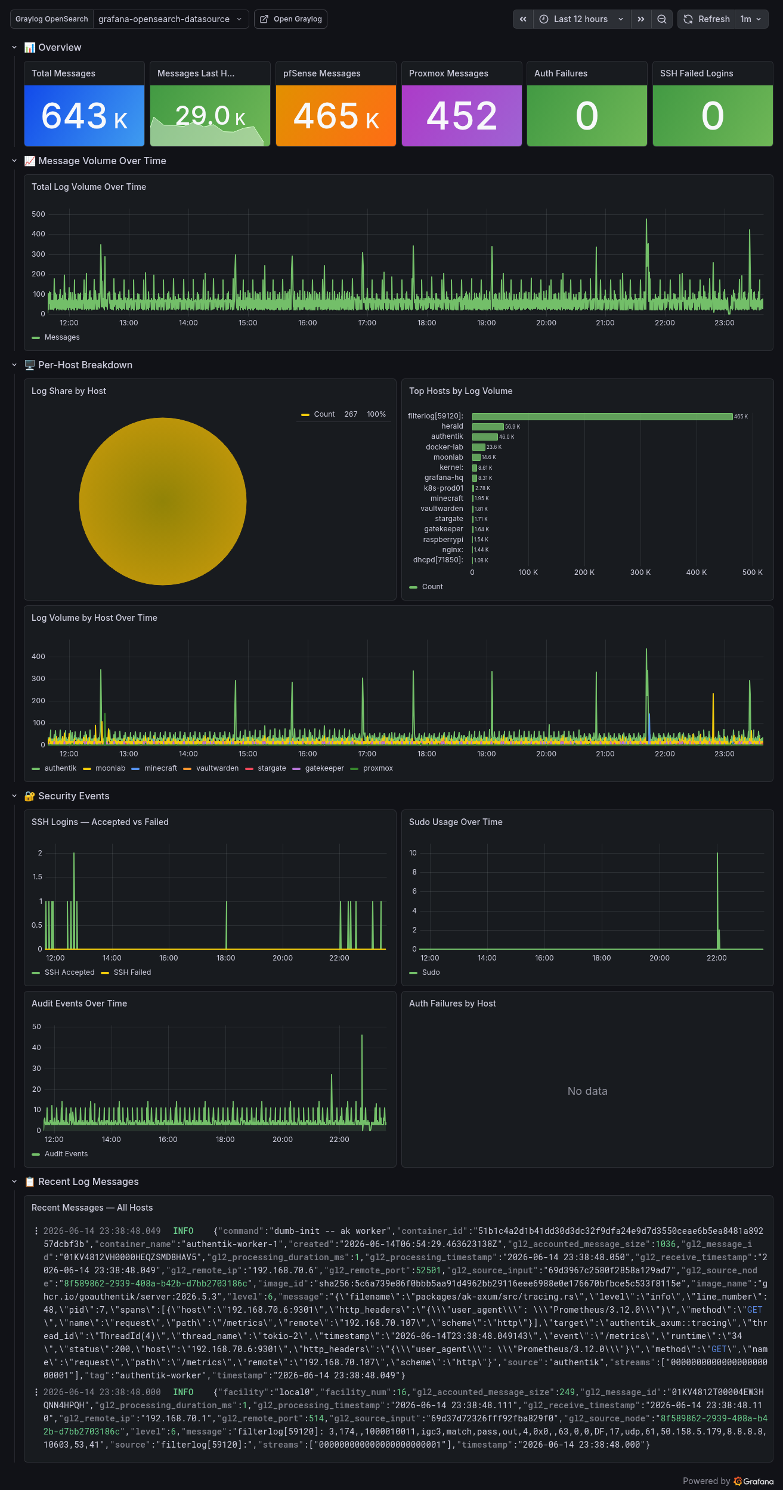
Task: Click the Audit Events Over Time title
Action: pos(79,1003)
